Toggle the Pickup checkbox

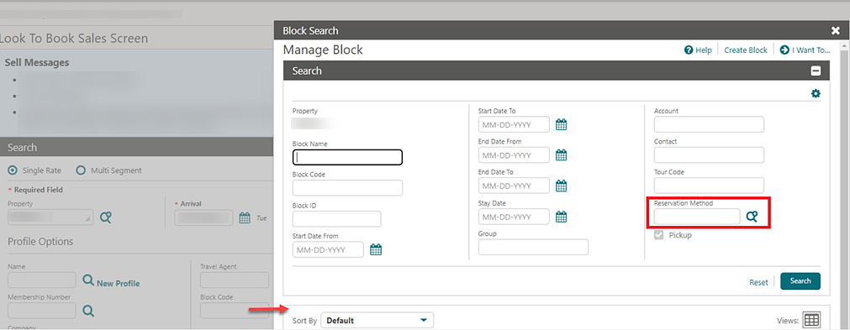[659, 235]
